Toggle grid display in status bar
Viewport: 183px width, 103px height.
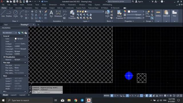112,96
